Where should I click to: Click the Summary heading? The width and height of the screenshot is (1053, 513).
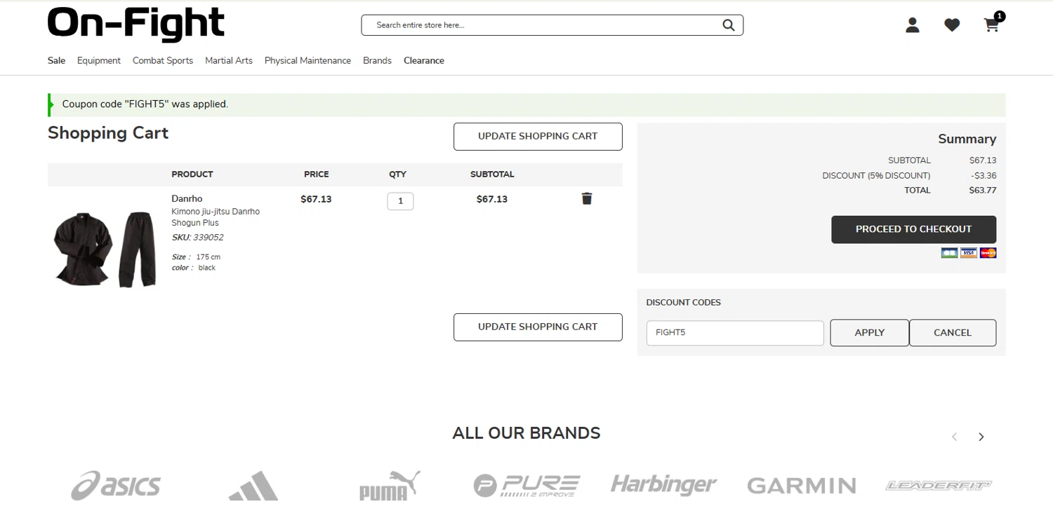click(x=967, y=139)
